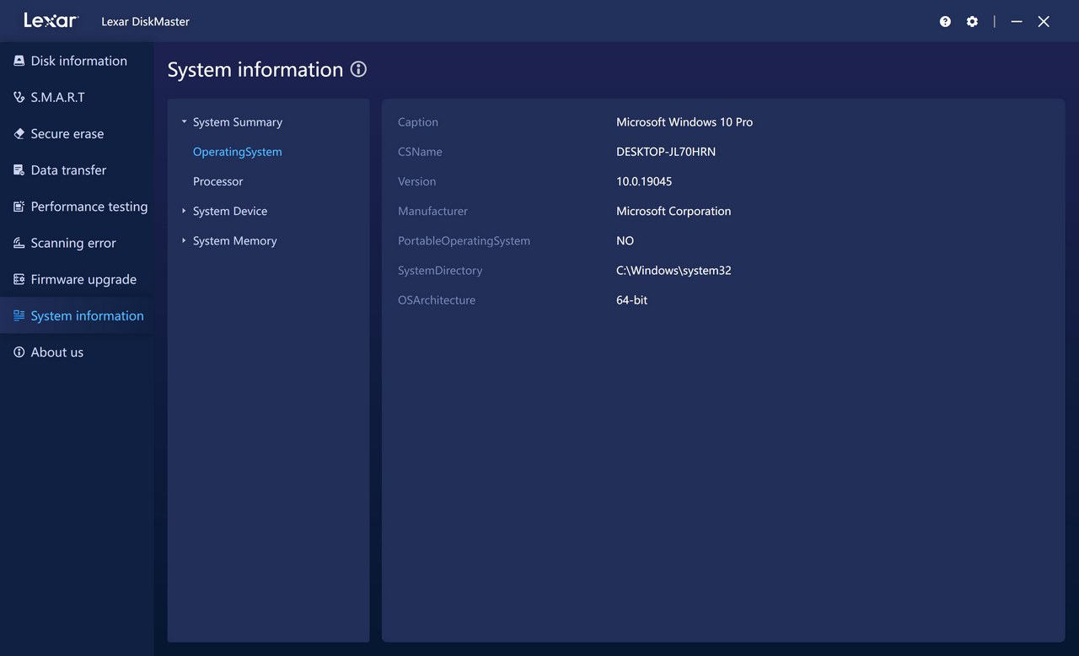Expand the System Memory tree arrow
This screenshot has height=656, width=1079.
184,240
